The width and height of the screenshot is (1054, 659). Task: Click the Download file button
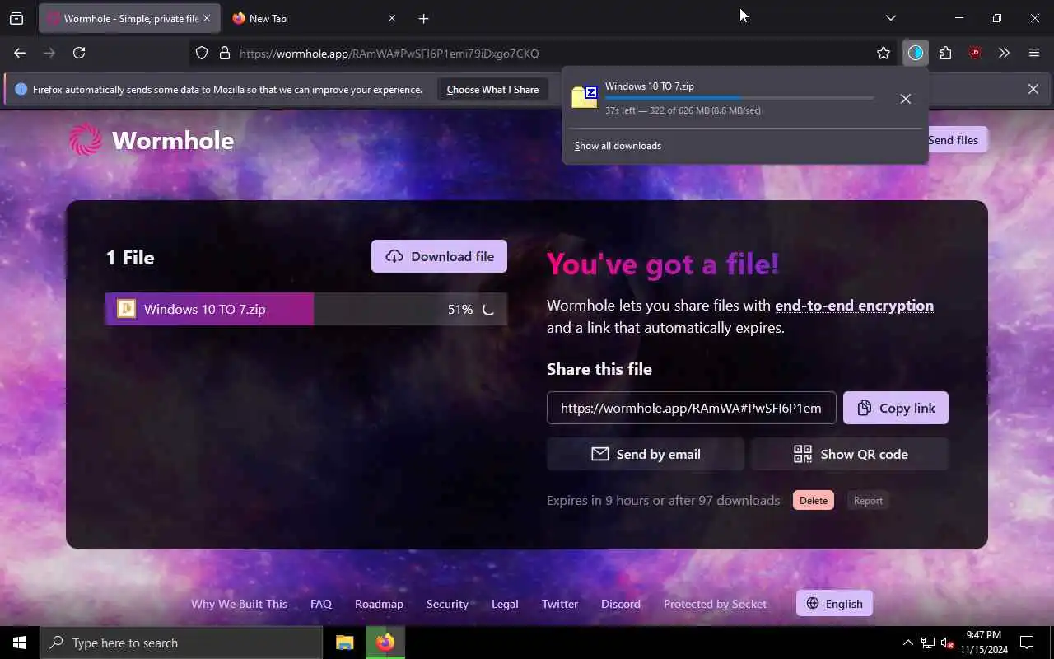click(439, 256)
